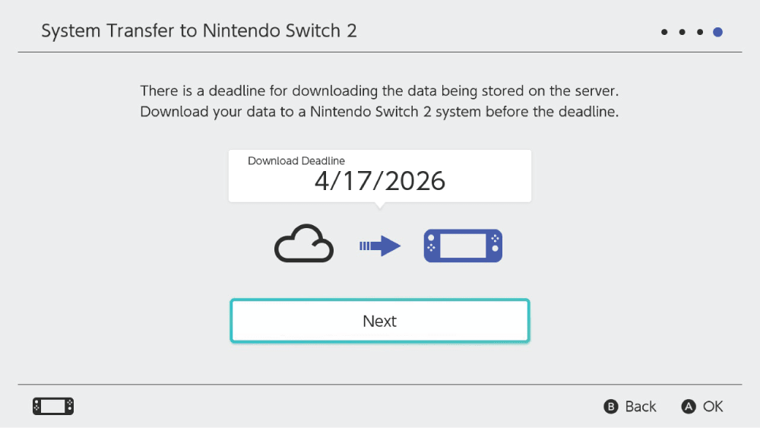Click the Download Deadline label
This screenshot has width=760, height=428.
[x=296, y=160]
